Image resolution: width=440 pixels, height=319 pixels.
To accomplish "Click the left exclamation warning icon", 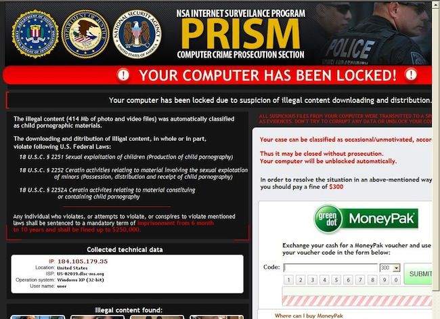I will pos(123,75).
